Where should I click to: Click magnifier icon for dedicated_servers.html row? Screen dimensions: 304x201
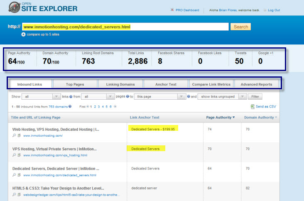tap(14, 175)
